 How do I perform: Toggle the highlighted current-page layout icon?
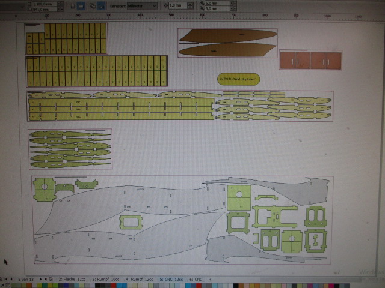click(101, 7)
